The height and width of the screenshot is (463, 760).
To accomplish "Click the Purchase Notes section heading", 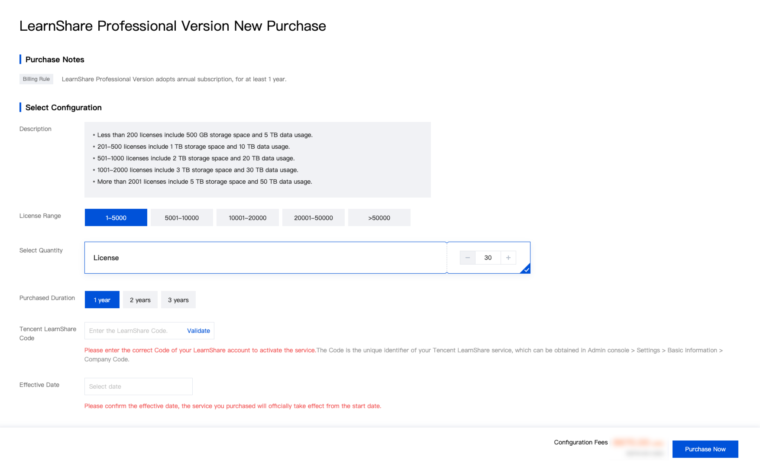I will click(55, 60).
